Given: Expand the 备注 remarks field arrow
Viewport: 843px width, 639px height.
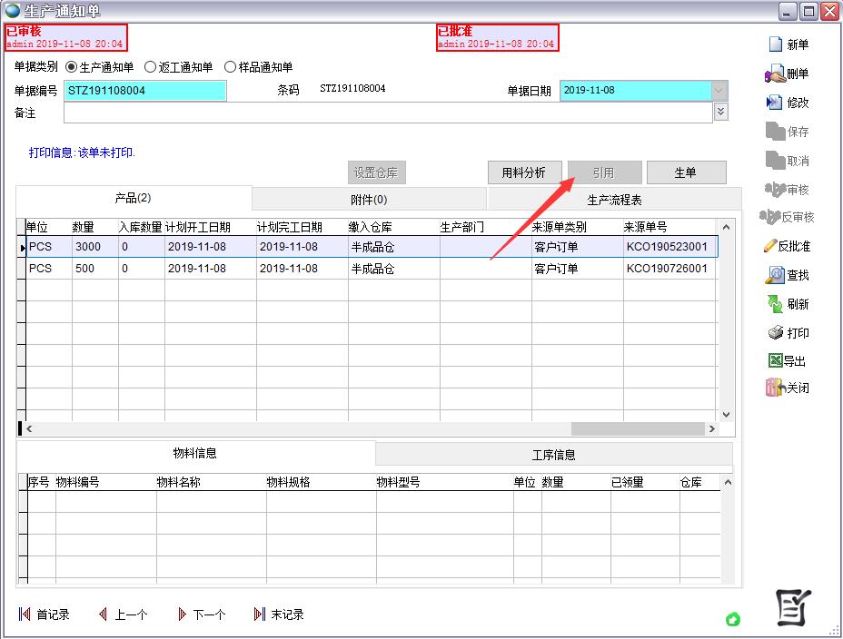Looking at the screenshot, I should click(721, 112).
